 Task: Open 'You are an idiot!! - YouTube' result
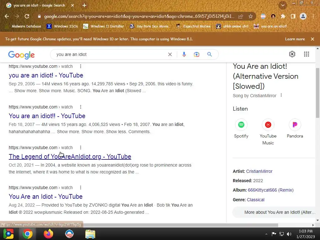47,116
